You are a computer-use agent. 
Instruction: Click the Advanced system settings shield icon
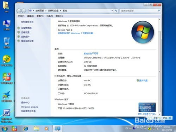[18, 41]
